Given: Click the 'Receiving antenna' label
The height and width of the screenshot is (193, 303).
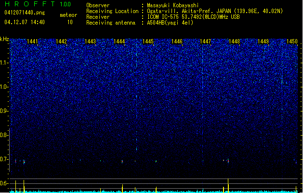Looking at the screenshot, I should tap(111, 23).
